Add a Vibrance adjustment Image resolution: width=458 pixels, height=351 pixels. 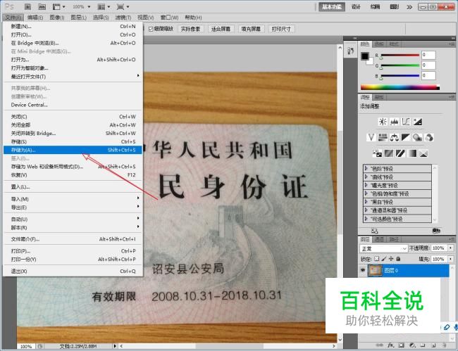[371, 137]
